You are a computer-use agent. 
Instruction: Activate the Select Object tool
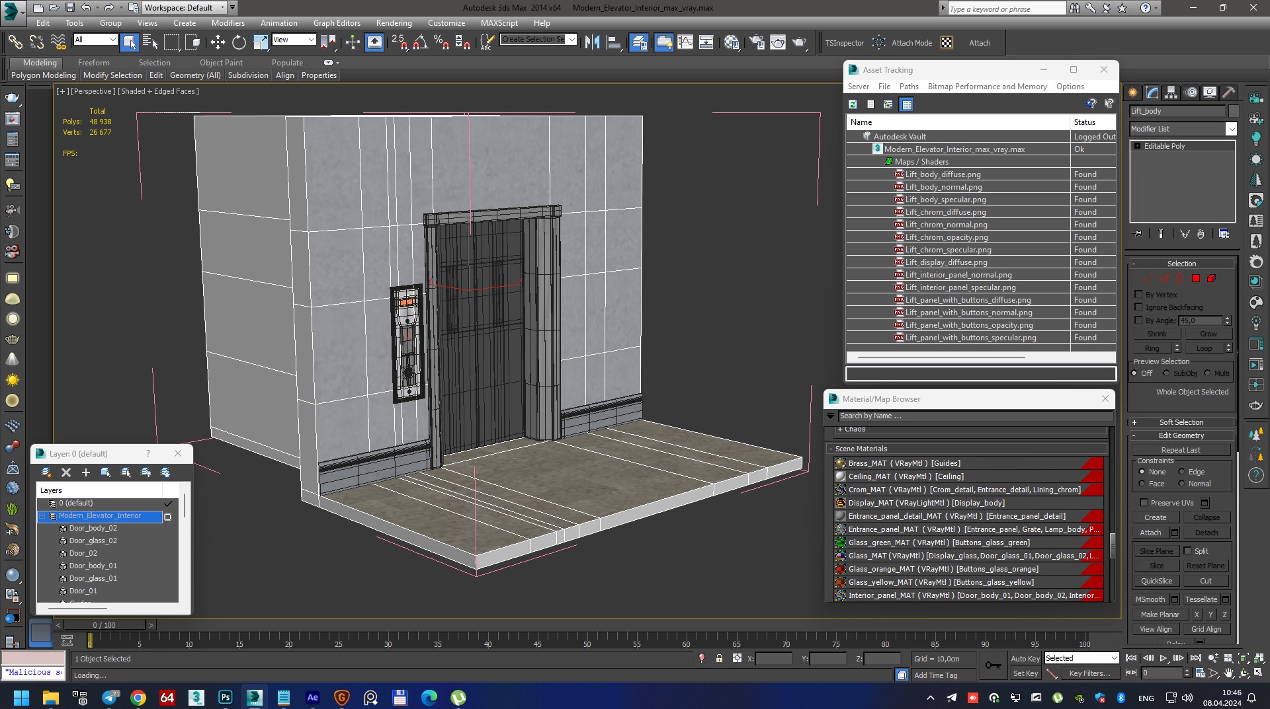coord(129,42)
